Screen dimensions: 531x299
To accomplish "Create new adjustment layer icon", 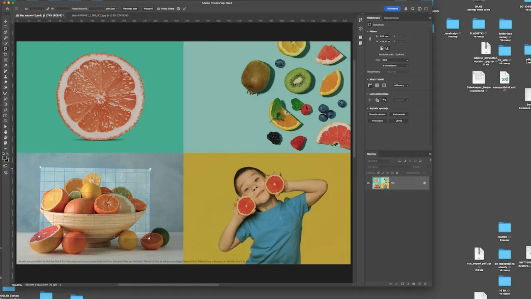I will coord(408,284).
